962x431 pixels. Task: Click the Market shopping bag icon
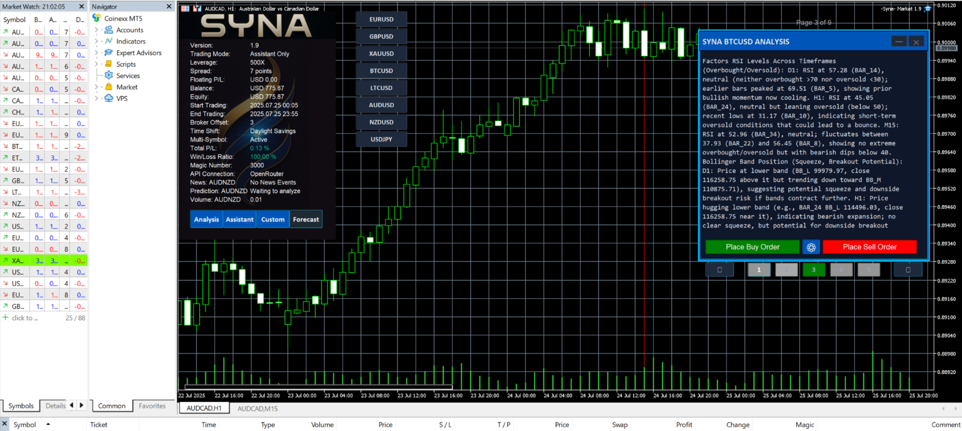[109, 87]
